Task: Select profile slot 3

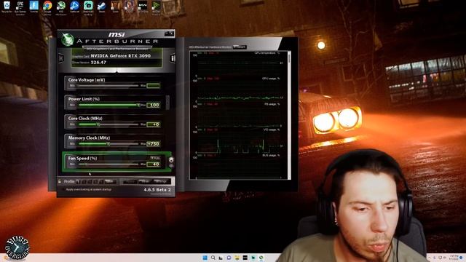Action: (x=90, y=181)
